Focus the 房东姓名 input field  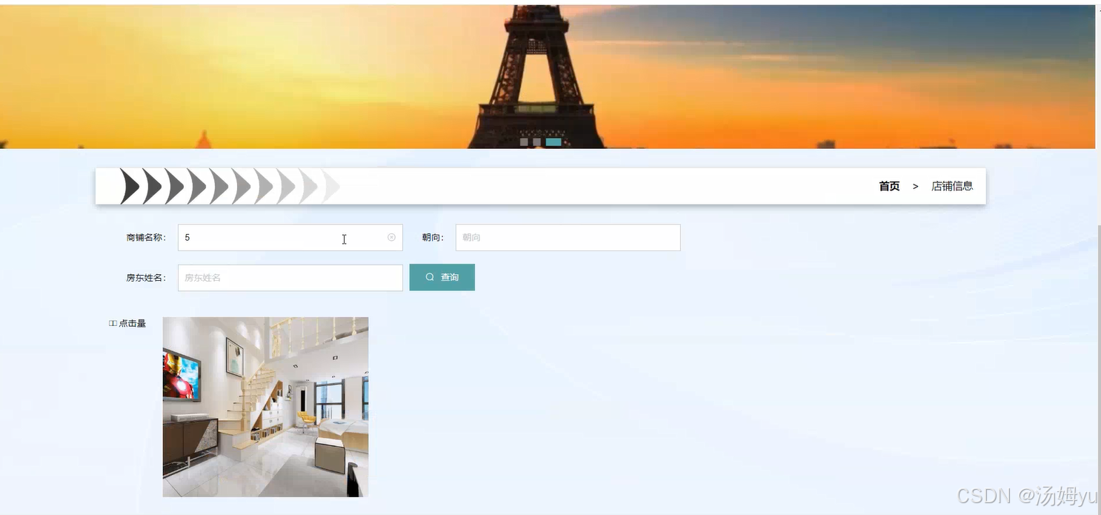click(x=290, y=278)
